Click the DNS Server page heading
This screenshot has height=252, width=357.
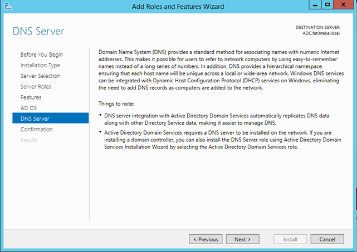pos(38,31)
